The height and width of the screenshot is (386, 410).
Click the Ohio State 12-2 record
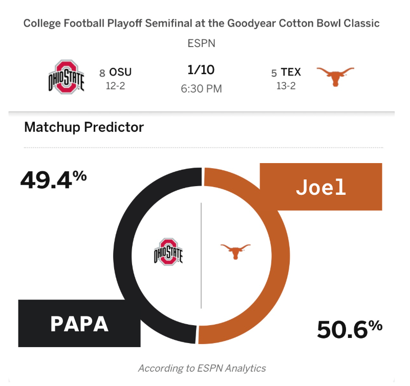coord(115,86)
